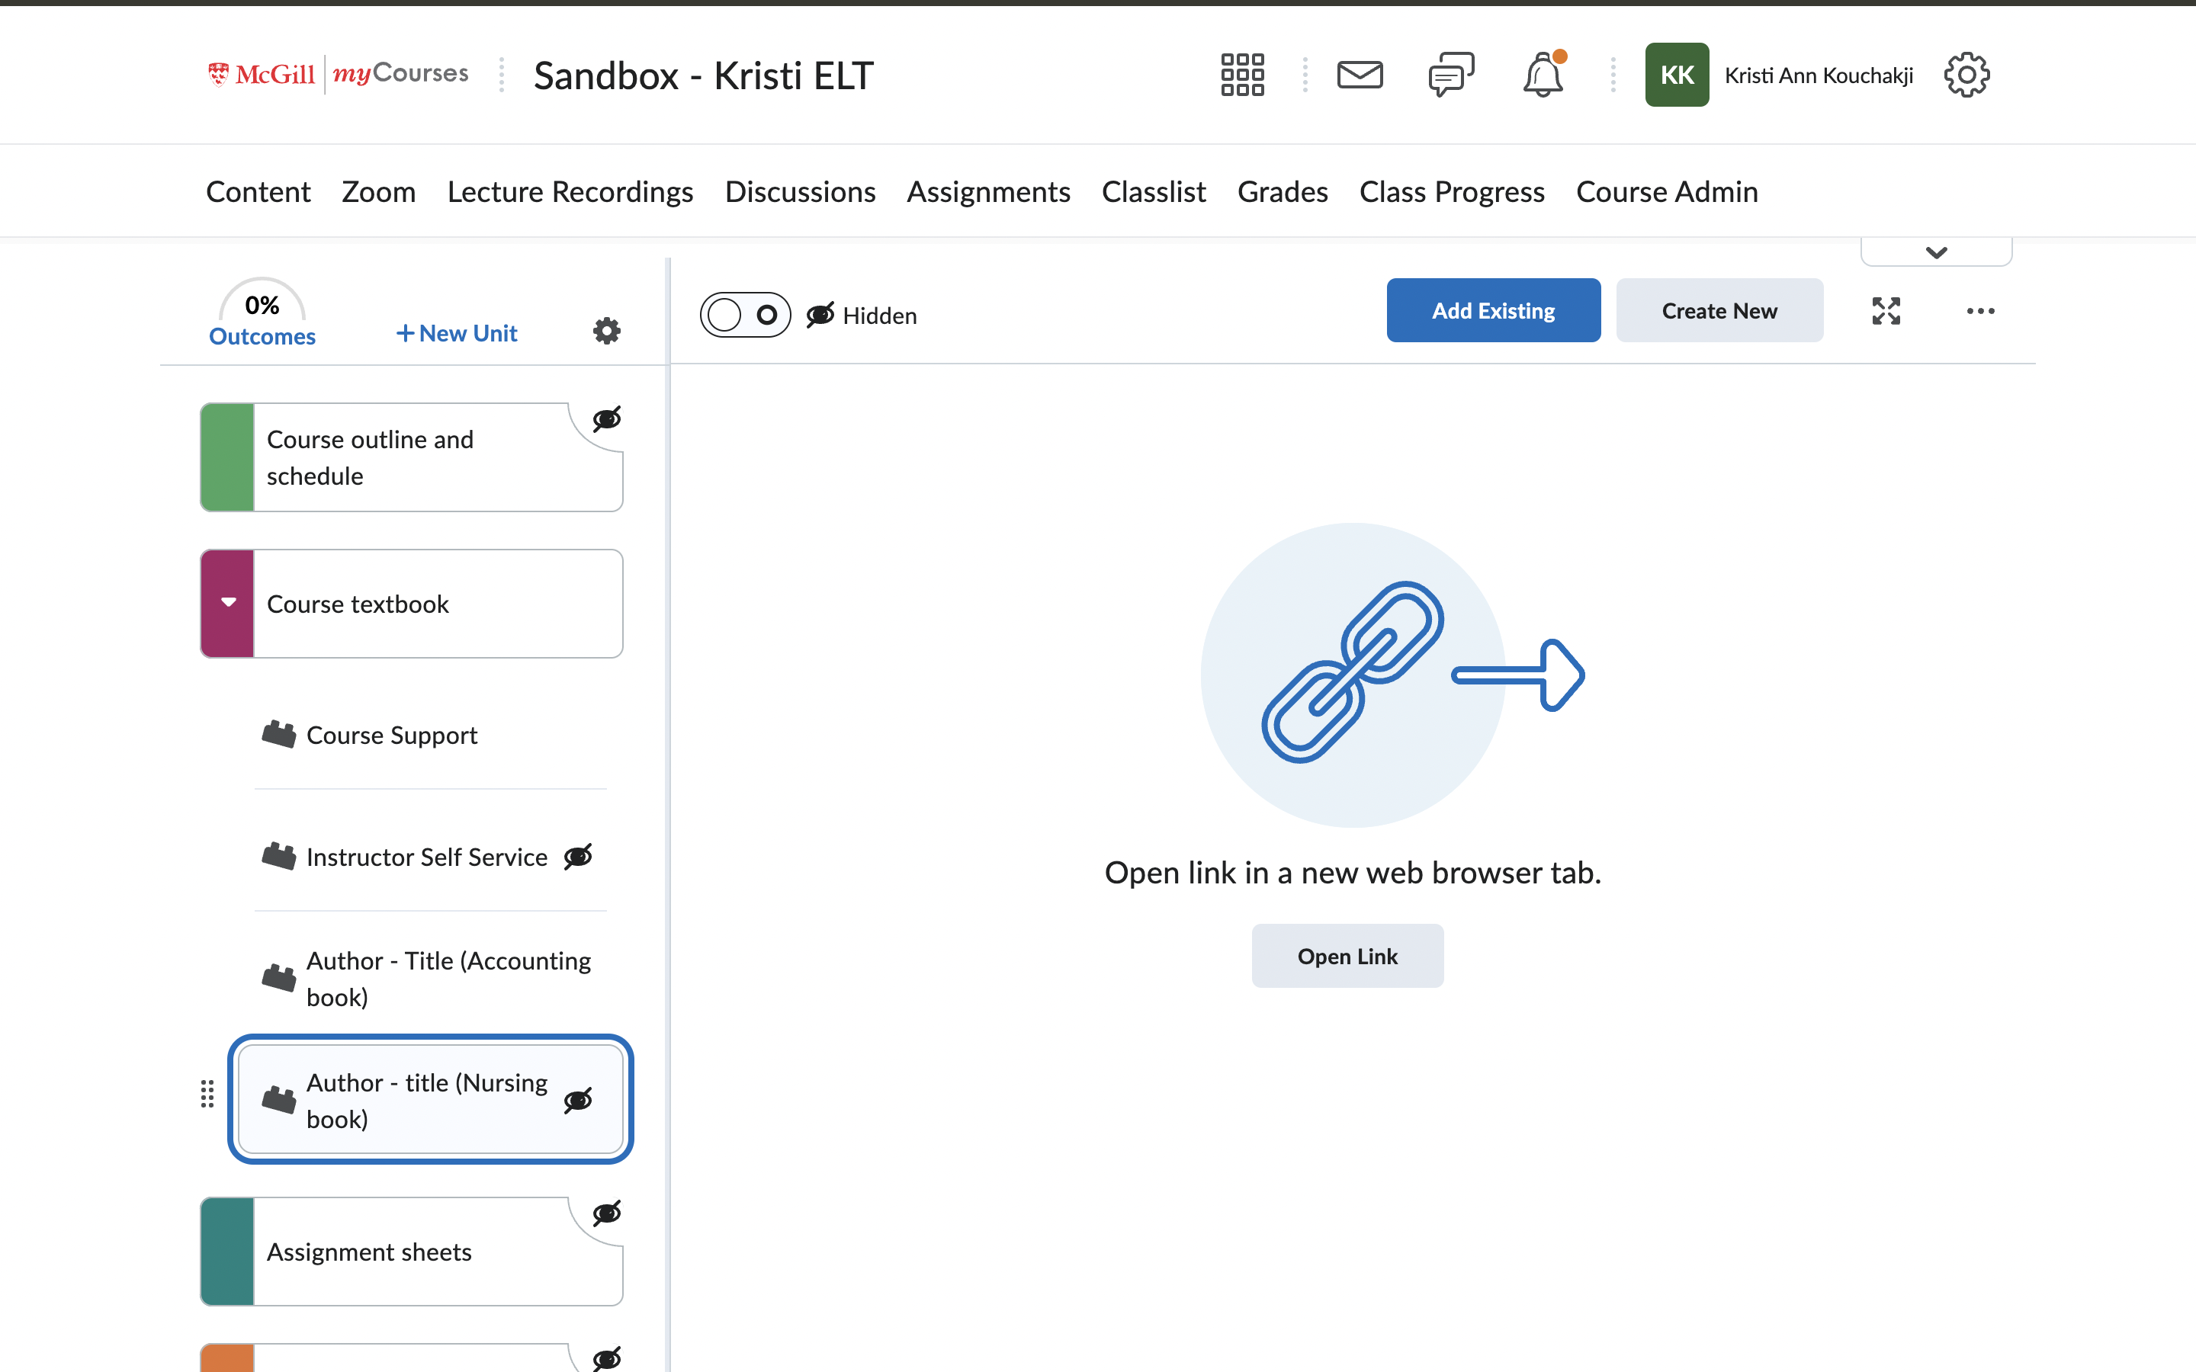Open the admin tools gear in header
Screen dimensions: 2196x1372
tap(1966, 75)
